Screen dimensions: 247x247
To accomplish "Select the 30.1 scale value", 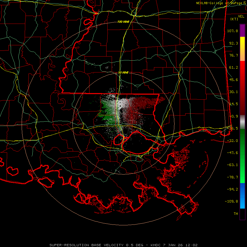I will [x=234, y=92].
